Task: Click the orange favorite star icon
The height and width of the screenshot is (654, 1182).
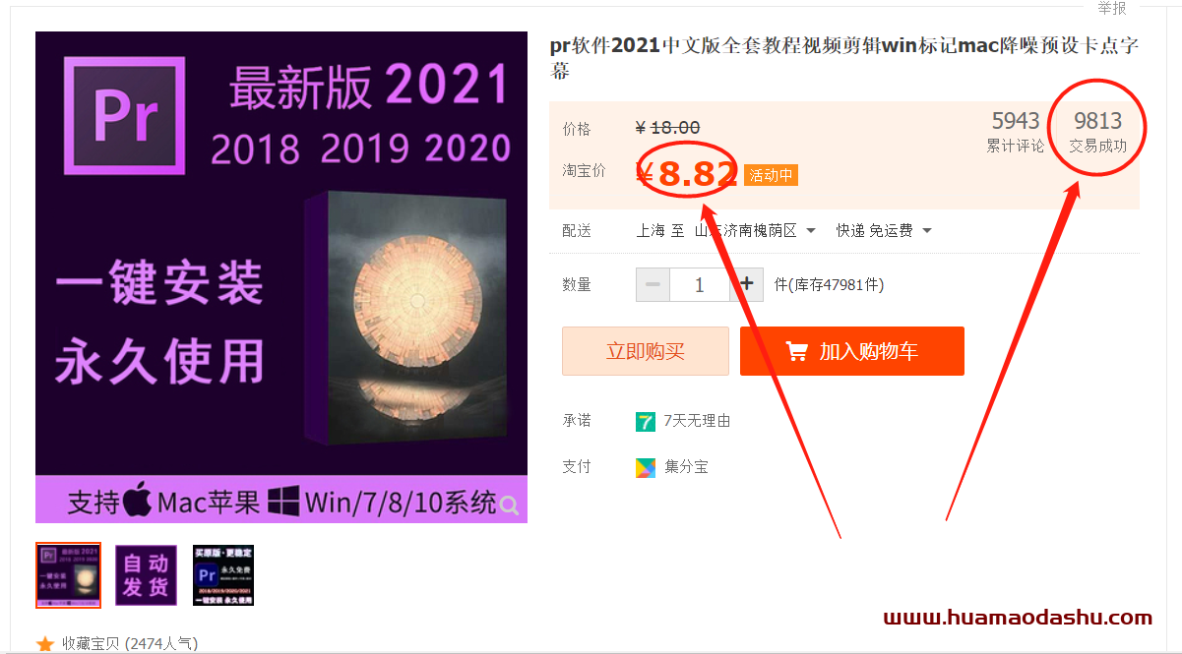Action: [x=45, y=644]
